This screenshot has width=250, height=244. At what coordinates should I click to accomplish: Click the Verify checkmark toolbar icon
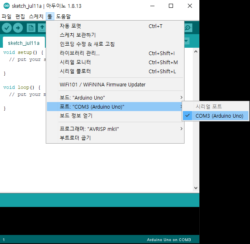pos(7,28)
